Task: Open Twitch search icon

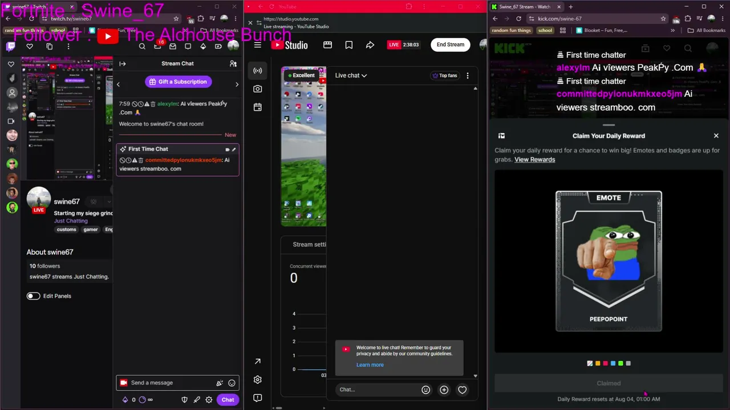Action: tap(142, 47)
